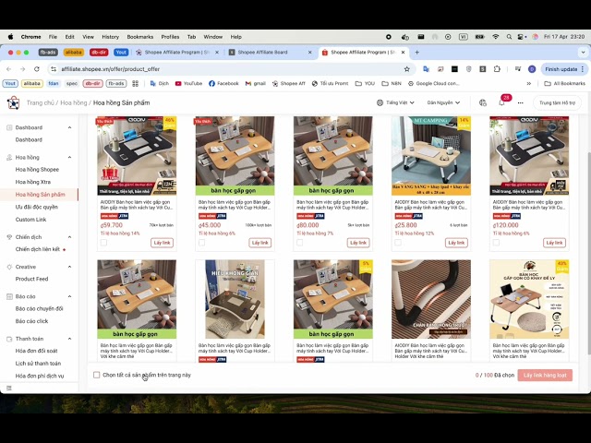Open the Apple menu

(10, 37)
